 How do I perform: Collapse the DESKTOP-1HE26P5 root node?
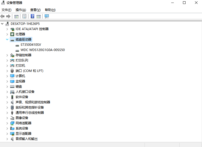click(x=2, y=24)
